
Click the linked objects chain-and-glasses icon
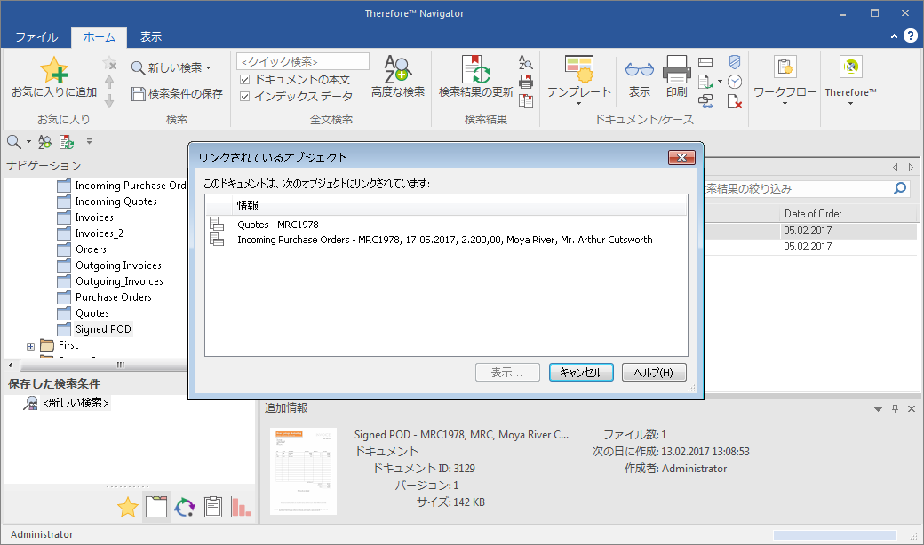705,101
